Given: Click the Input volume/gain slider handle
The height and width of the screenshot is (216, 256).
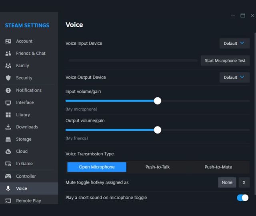Looking at the screenshot, I should (158, 101).
